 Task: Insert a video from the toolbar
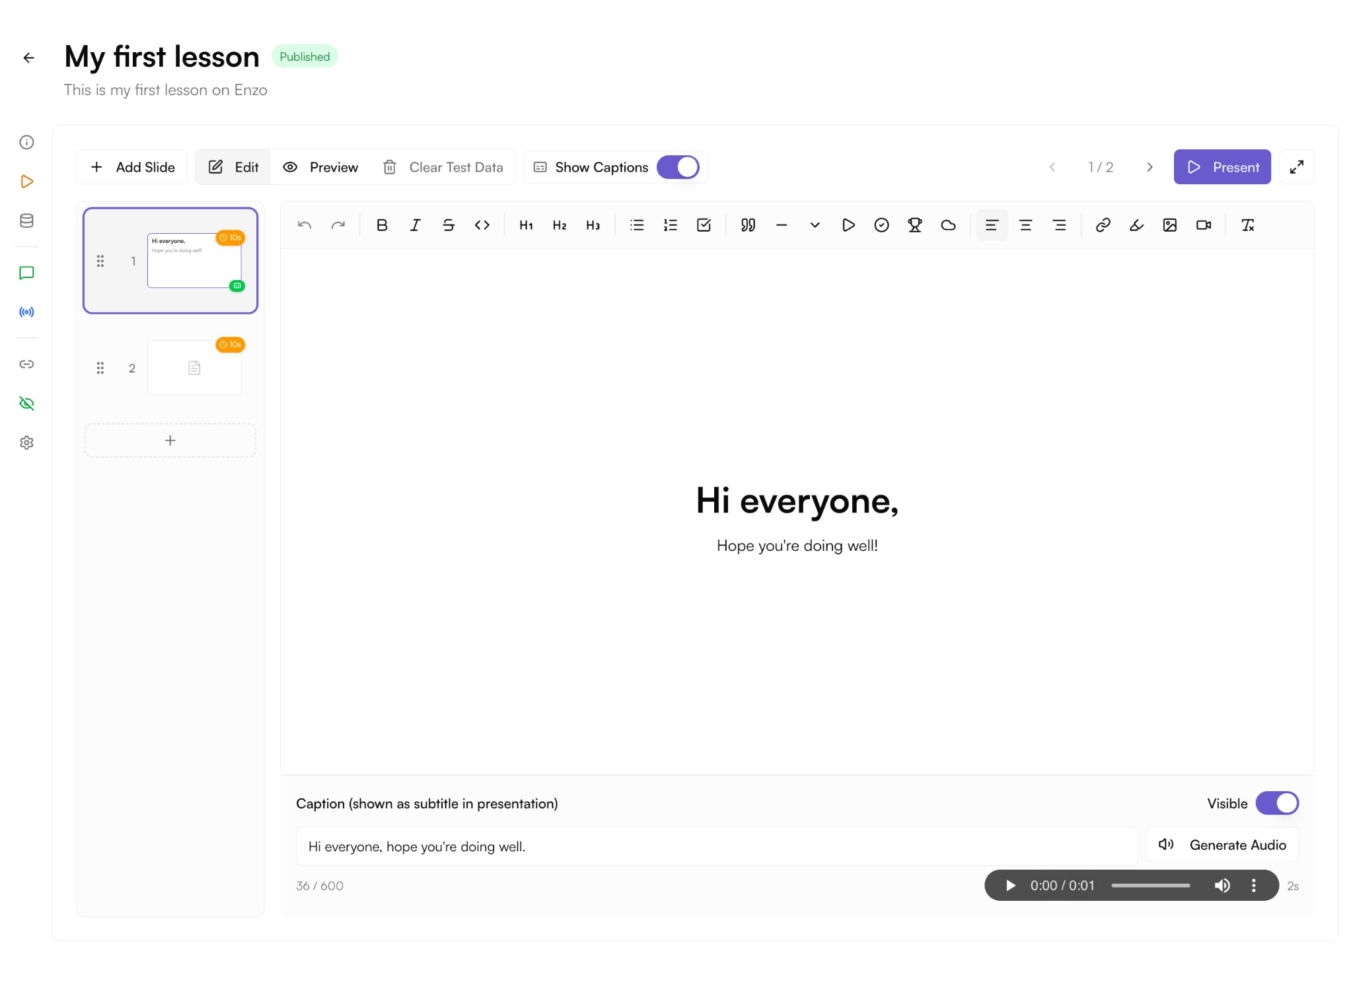1203,225
